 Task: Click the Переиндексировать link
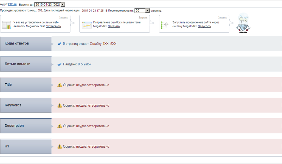pyautogui.click(x=121, y=11)
